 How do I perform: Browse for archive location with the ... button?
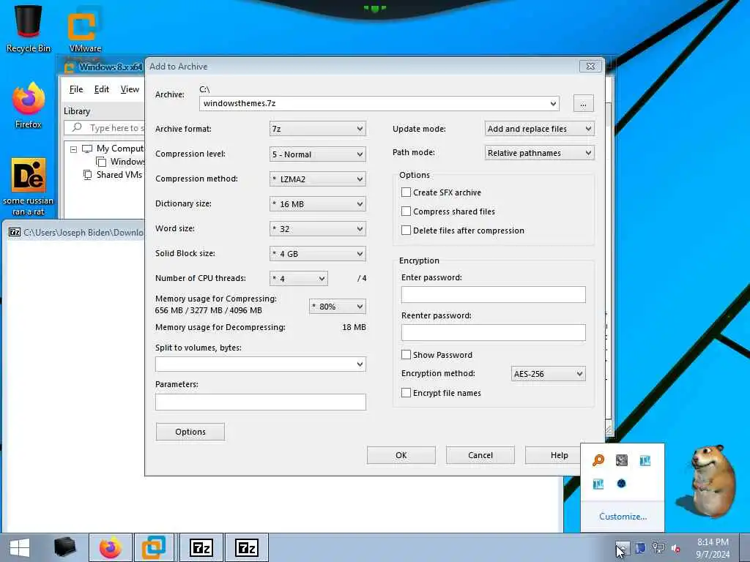583,103
